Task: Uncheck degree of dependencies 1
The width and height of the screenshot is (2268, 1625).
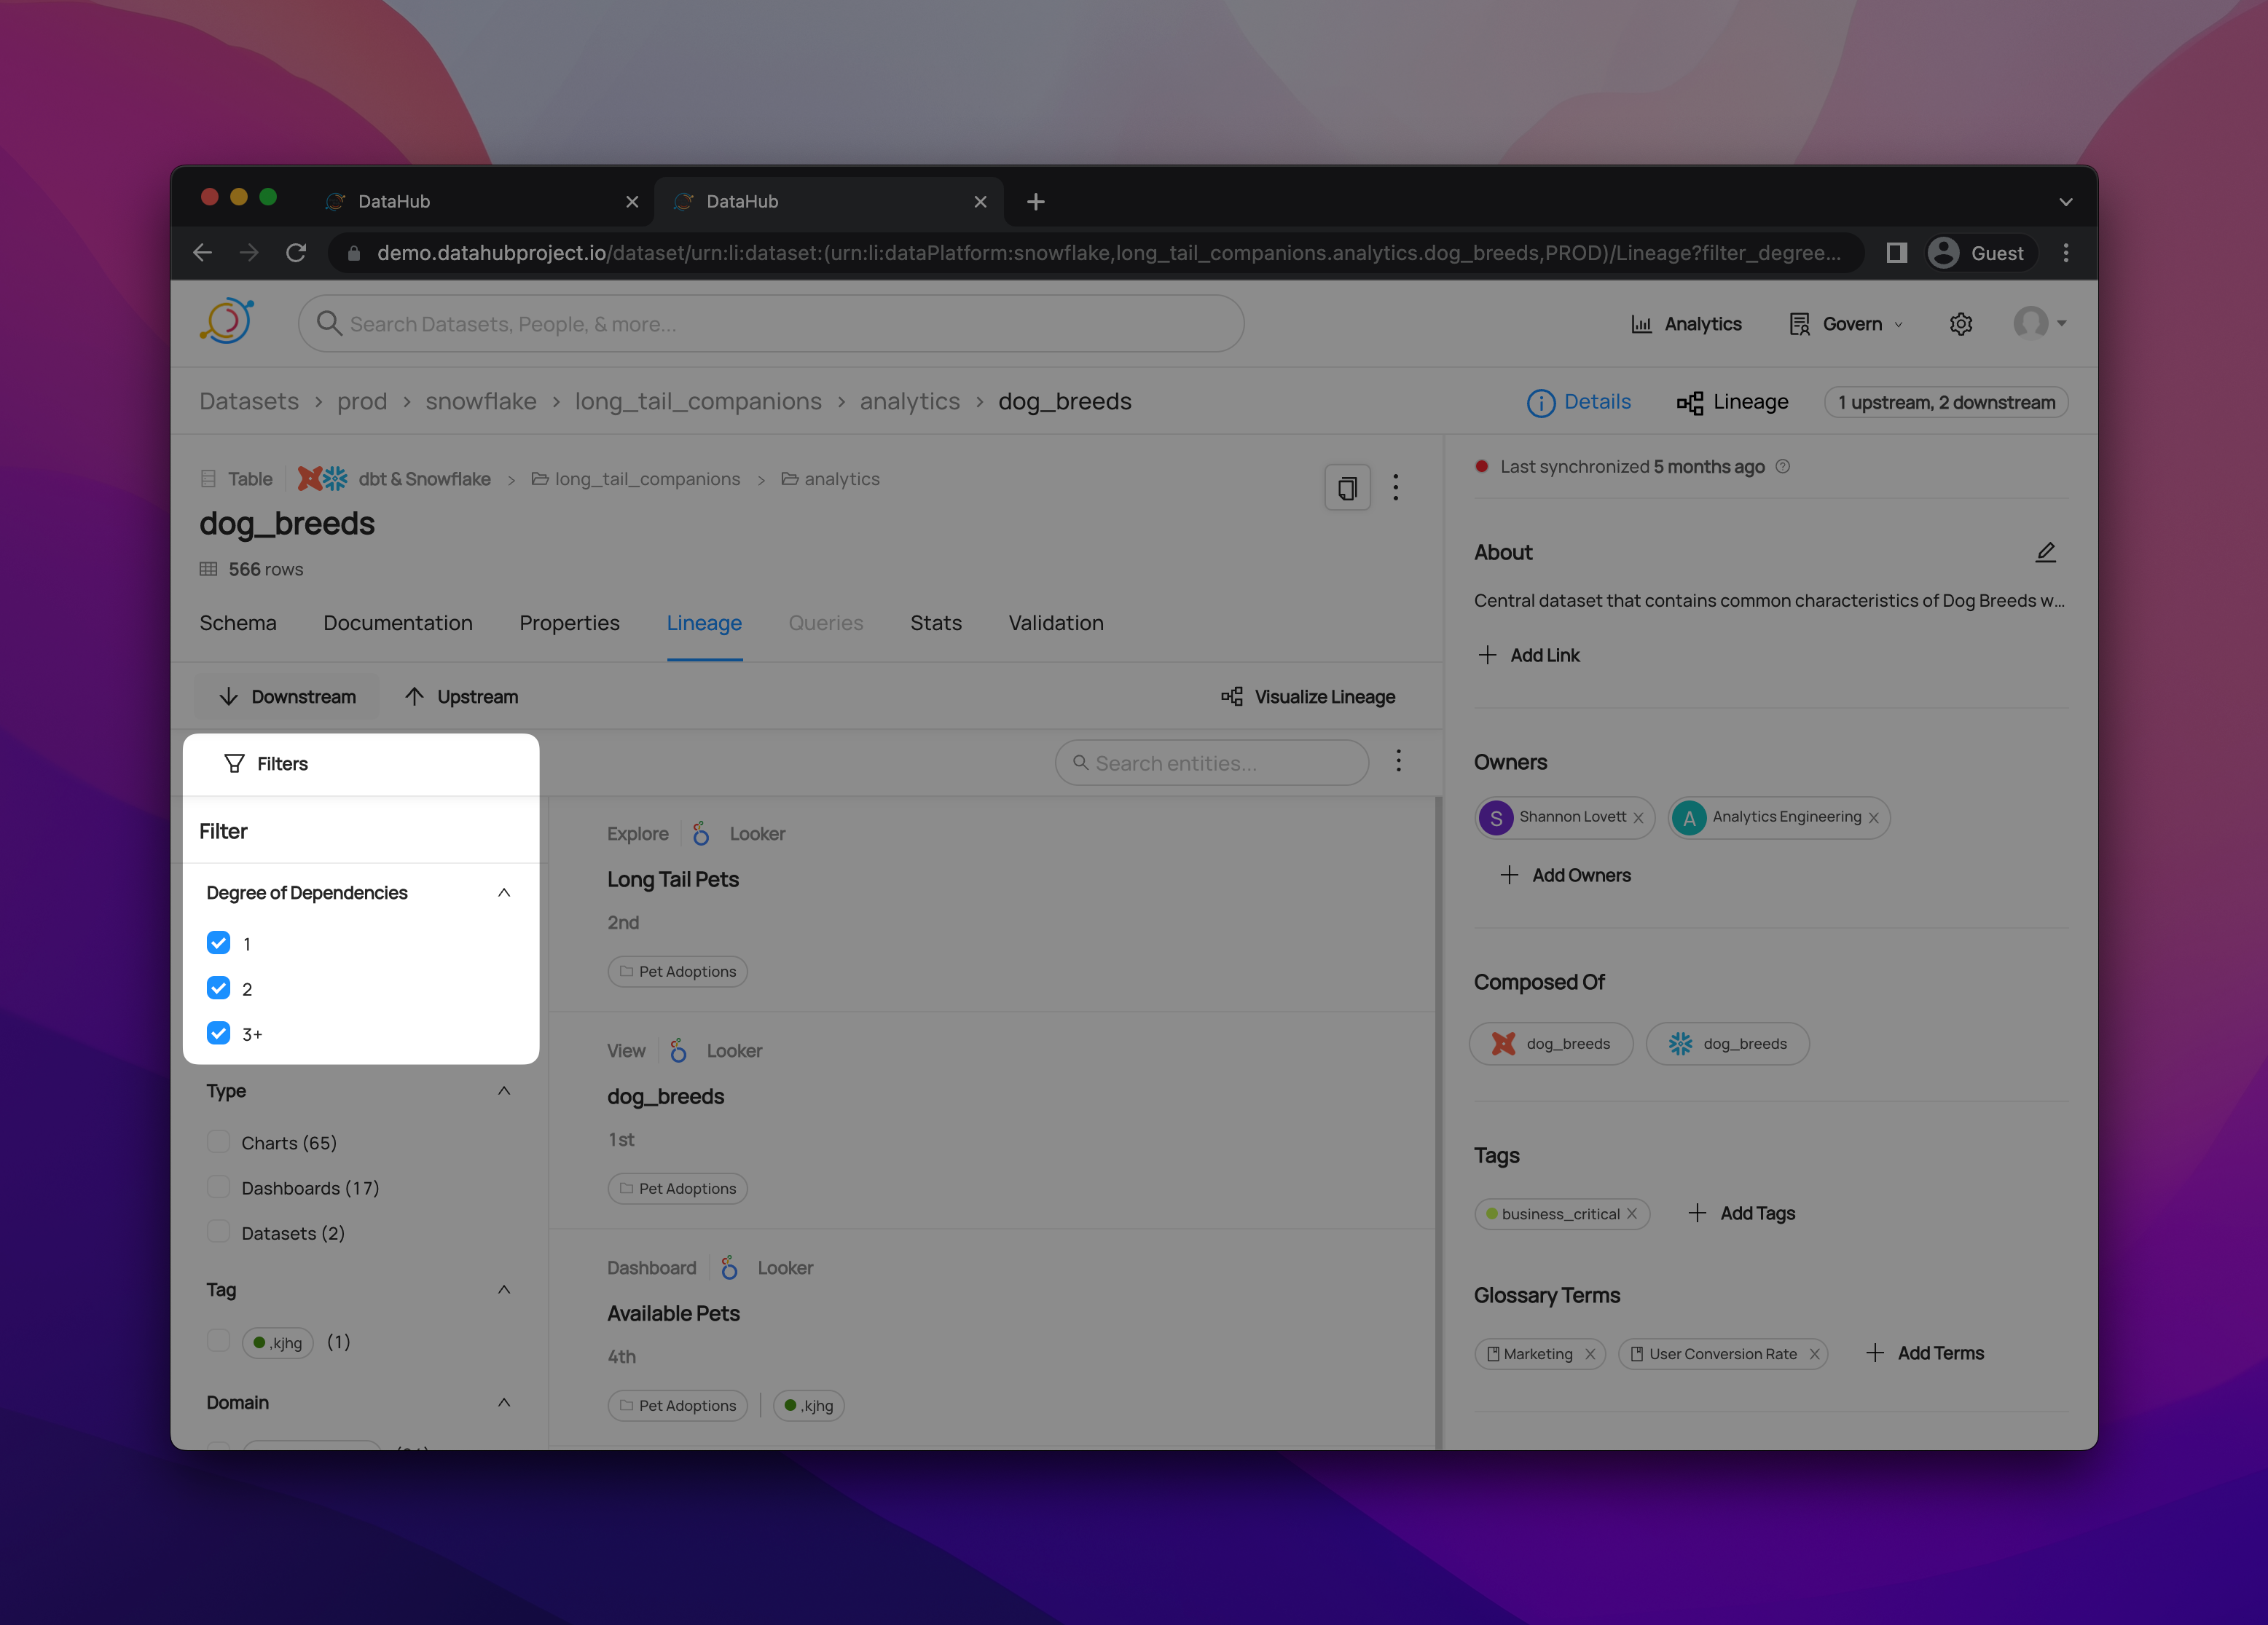Action: pos(218,943)
